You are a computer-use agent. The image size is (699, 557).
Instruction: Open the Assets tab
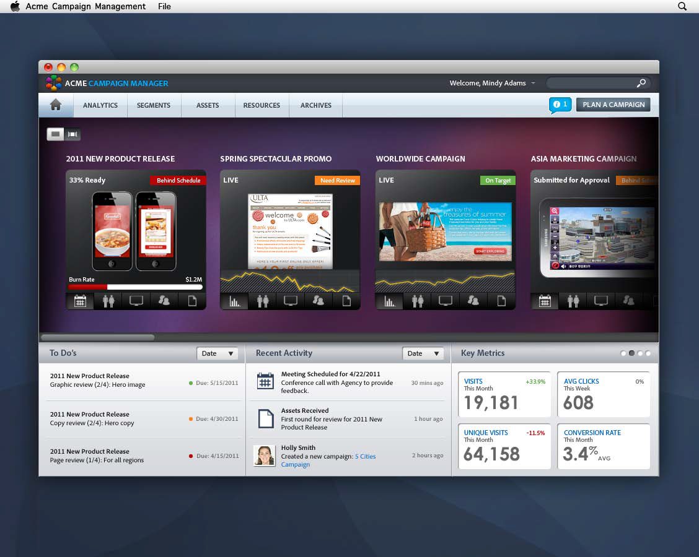click(208, 106)
